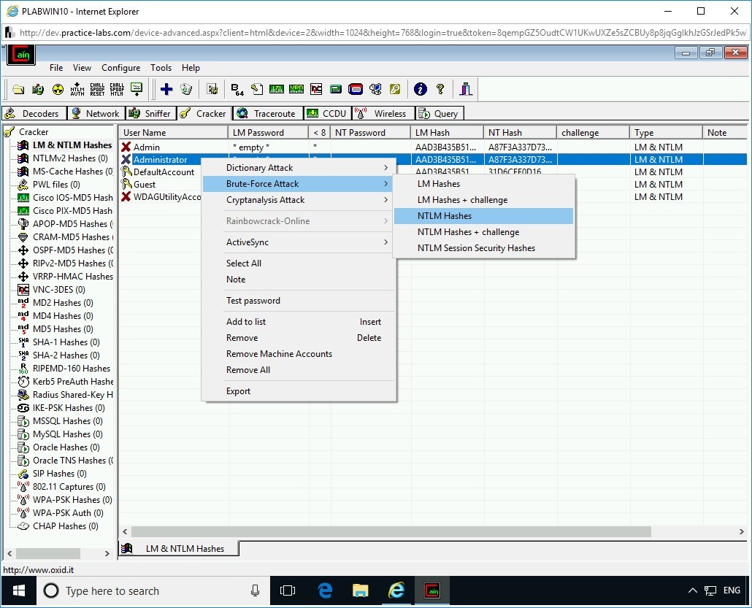Click the blue info About icon

(420, 89)
